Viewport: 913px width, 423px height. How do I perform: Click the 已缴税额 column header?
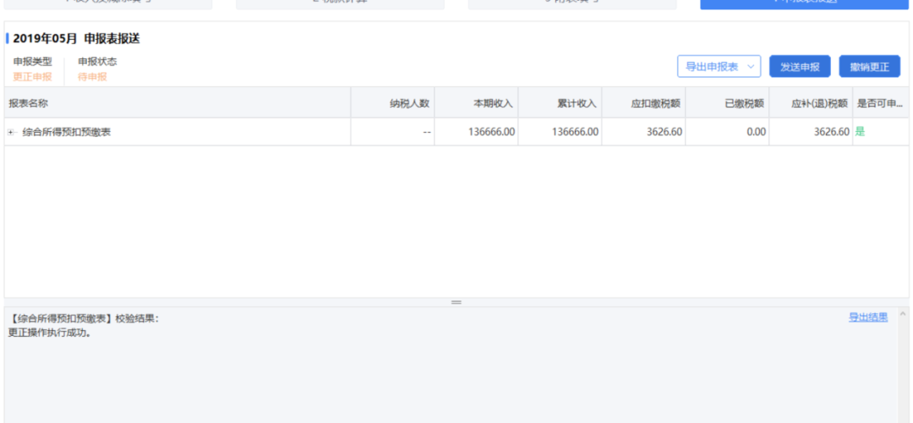(x=744, y=103)
